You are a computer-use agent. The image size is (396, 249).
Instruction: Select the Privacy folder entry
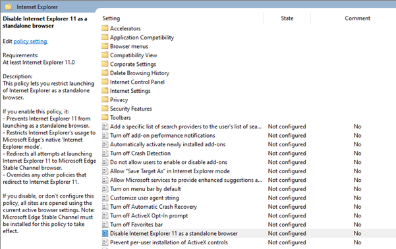tap(119, 99)
